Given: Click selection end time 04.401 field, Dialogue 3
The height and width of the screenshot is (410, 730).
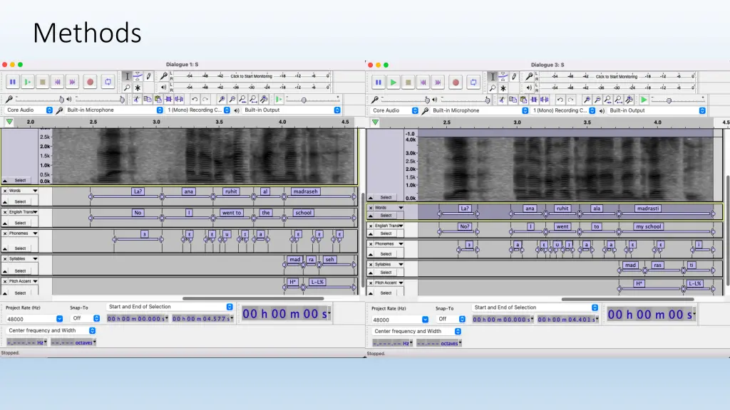Looking at the screenshot, I should (x=568, y=320).
